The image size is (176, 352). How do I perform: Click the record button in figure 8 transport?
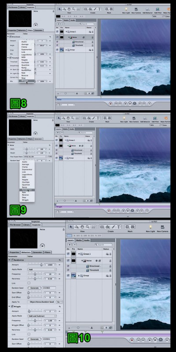[110, 103]
